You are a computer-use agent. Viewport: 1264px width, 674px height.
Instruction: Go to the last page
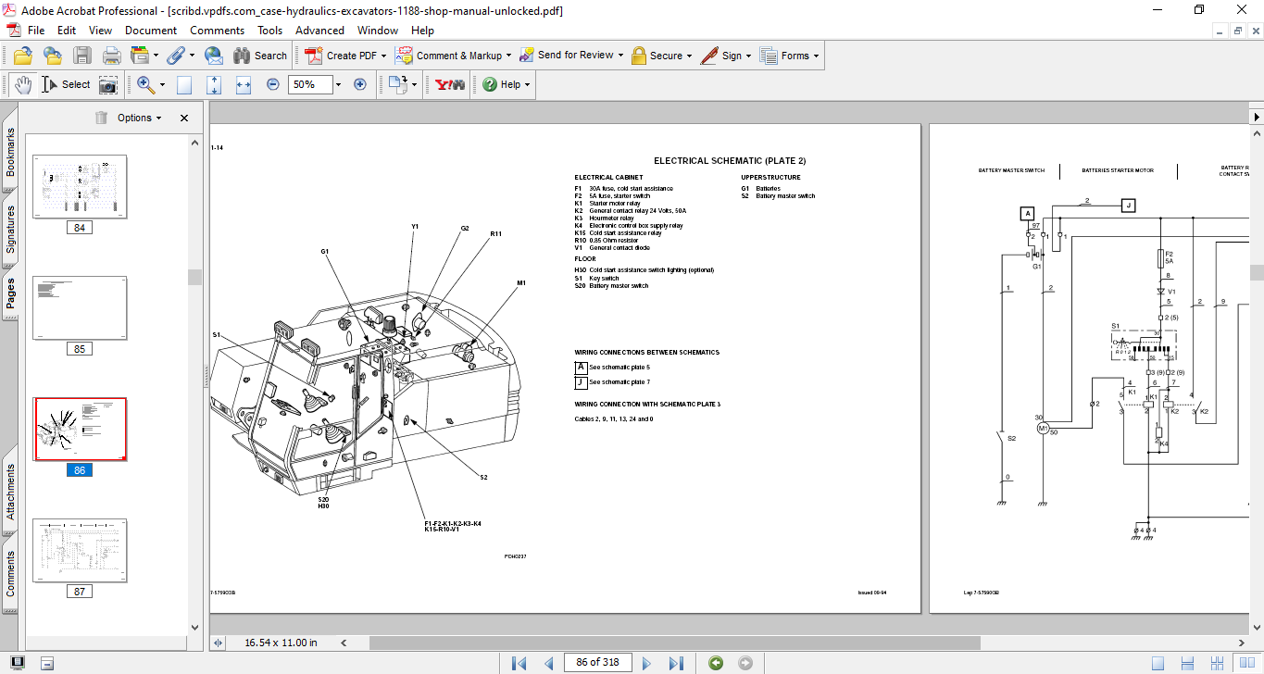(x=676, y=663)
